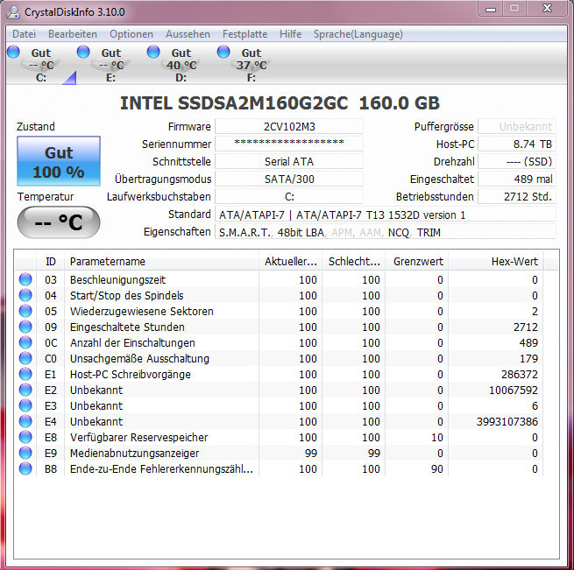This screenshot has width=574, height=570.
Task: Click the Schlecht column header
Action: 353,262
